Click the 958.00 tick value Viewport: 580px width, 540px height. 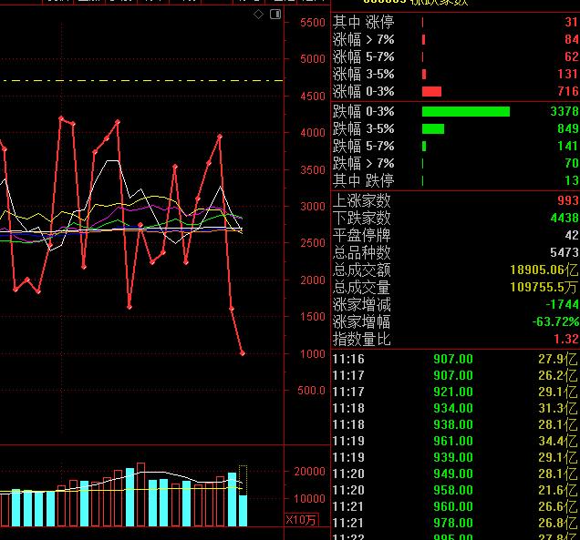click(453, 490)
